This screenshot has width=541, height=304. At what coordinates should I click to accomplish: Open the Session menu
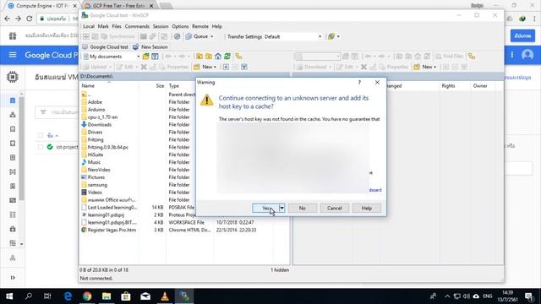click(x=161, y=26)
